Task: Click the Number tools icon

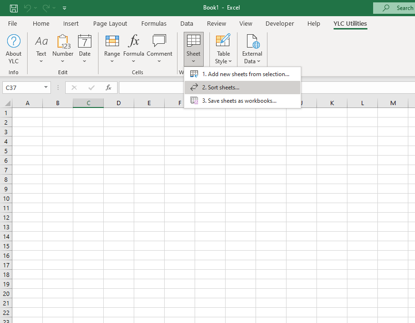Action: point(63,42)
